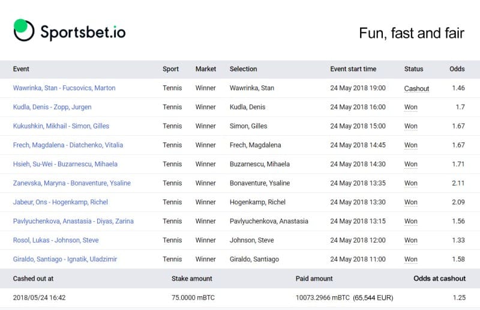The height and width of the screenshot is (310, 480).
Task: Click the Sport column header
Action: tap(170, 69)
